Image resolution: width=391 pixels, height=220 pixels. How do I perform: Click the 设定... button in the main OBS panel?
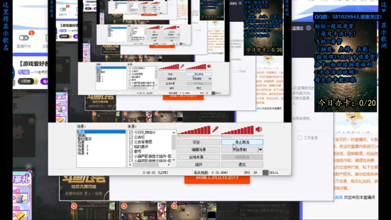click(199, 142)
